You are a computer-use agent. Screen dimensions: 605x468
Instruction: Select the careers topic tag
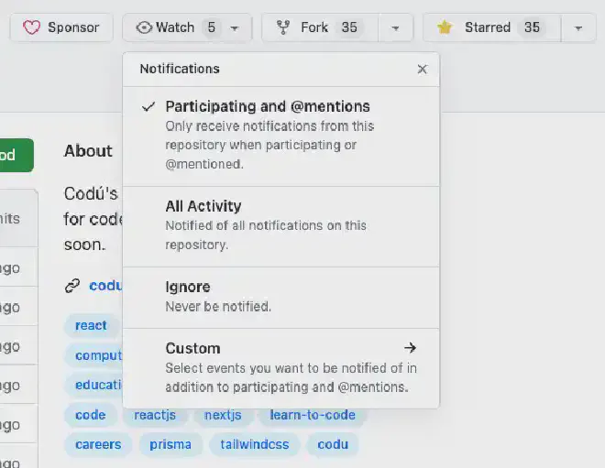coord(98,444)
